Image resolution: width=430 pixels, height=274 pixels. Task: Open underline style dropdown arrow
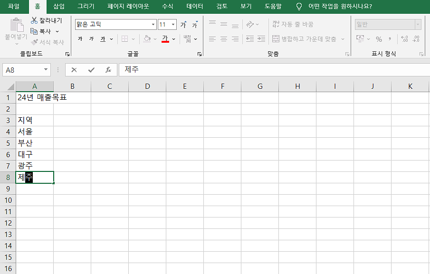[111, 39]
